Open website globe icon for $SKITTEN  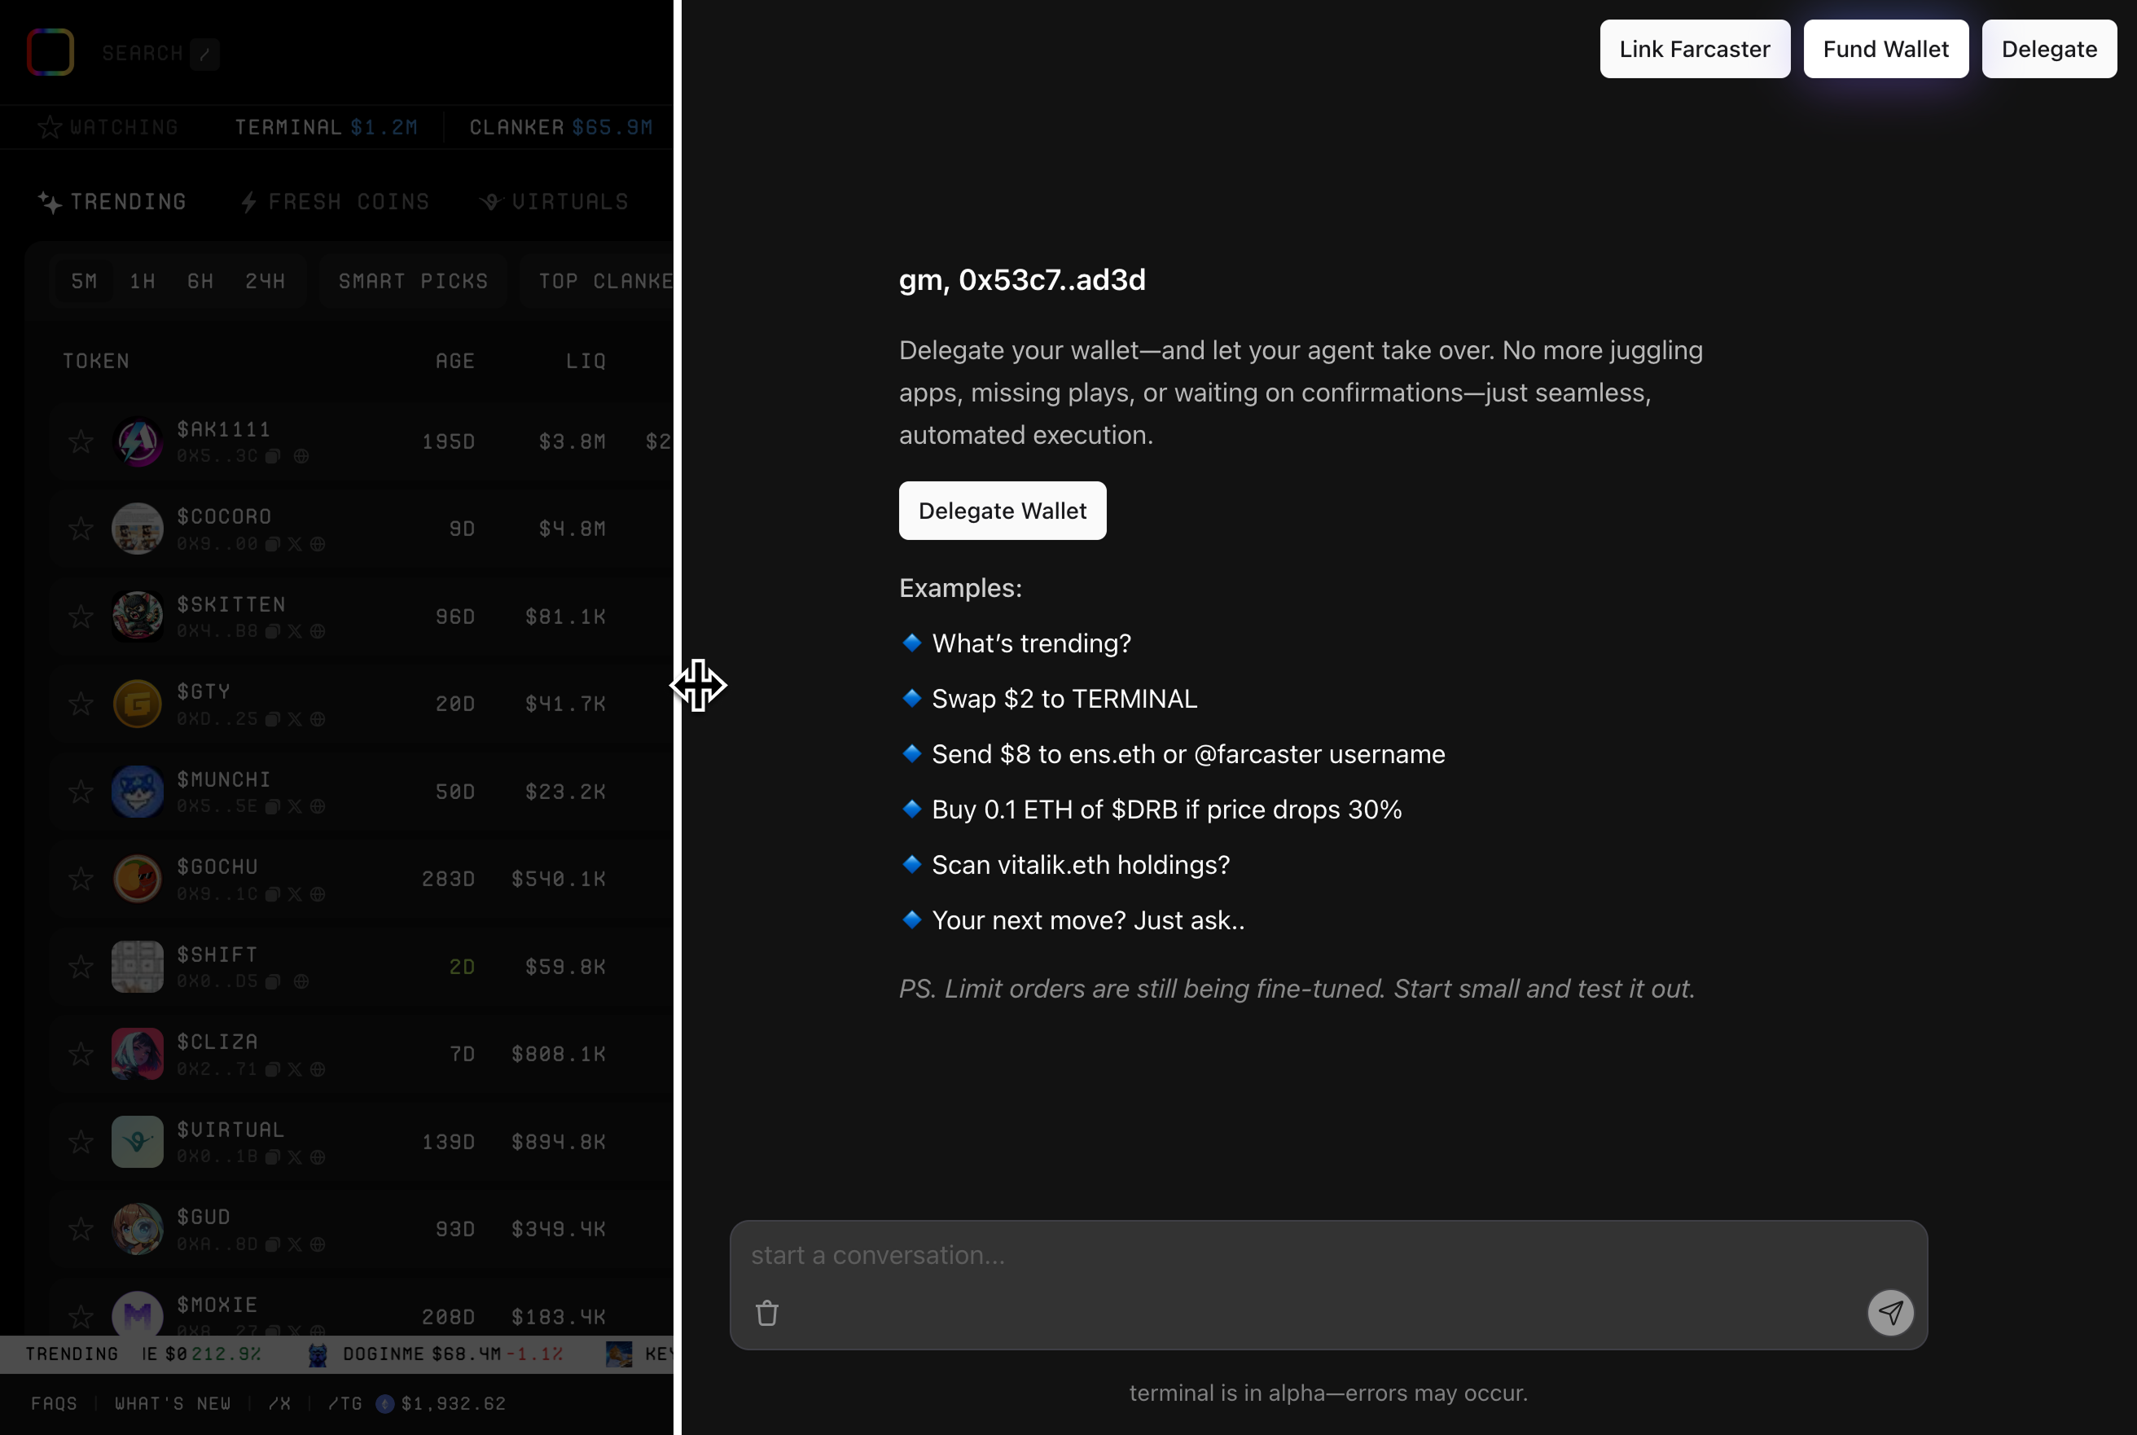tap(318, 631)
